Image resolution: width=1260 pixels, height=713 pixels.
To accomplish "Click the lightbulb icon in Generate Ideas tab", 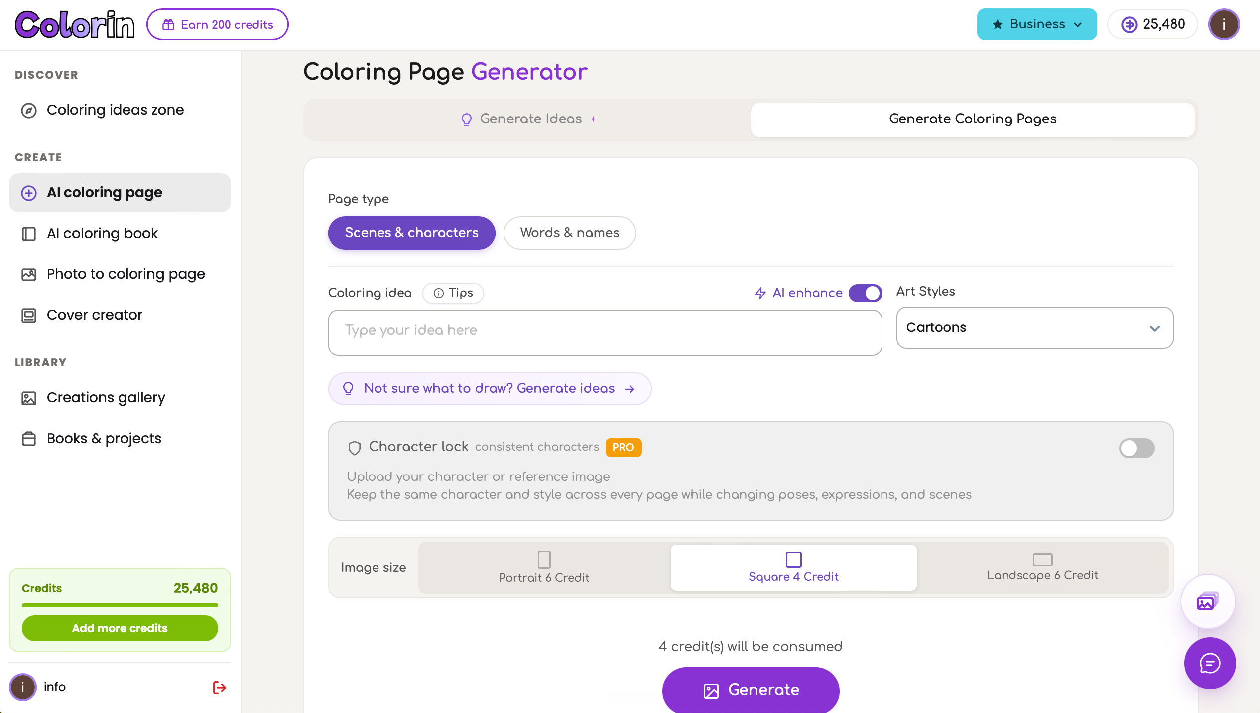I will 467,119.
